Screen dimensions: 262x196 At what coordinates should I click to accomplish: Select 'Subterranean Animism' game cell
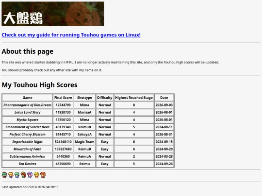point(27,156)
